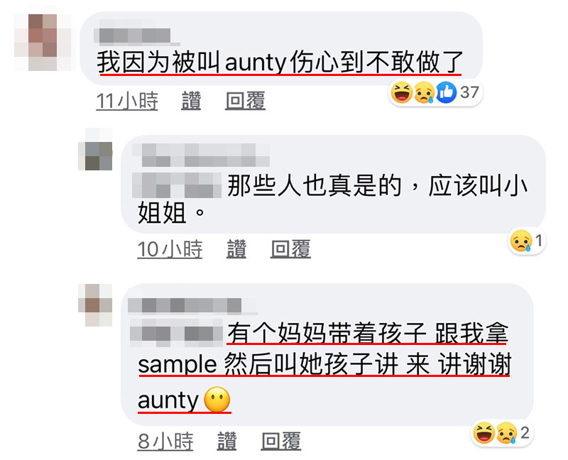Click the crying reaction on second comment
This screenshot has height=460, width=568.
pos(521,241)
